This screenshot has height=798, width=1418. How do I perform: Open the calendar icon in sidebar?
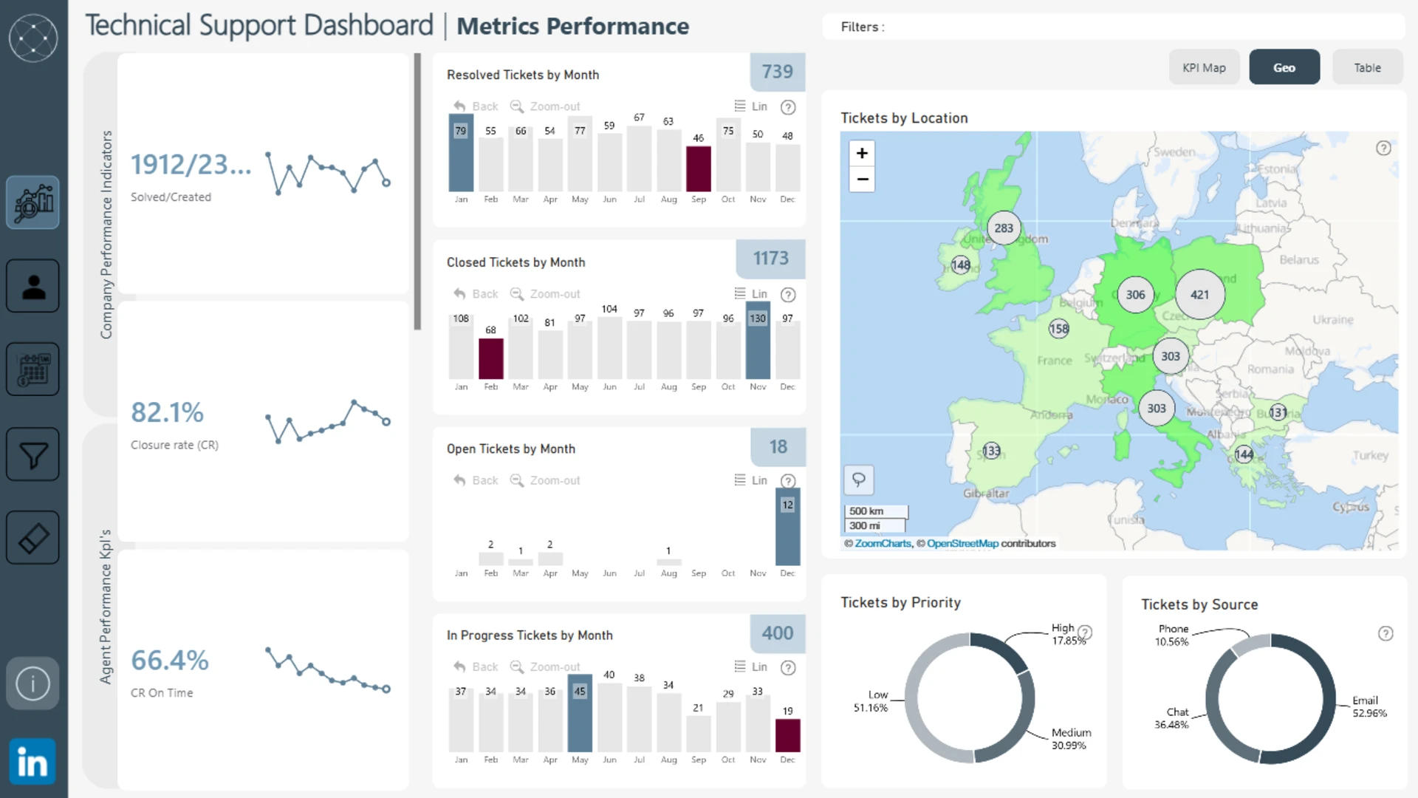[x=32, y=369]
